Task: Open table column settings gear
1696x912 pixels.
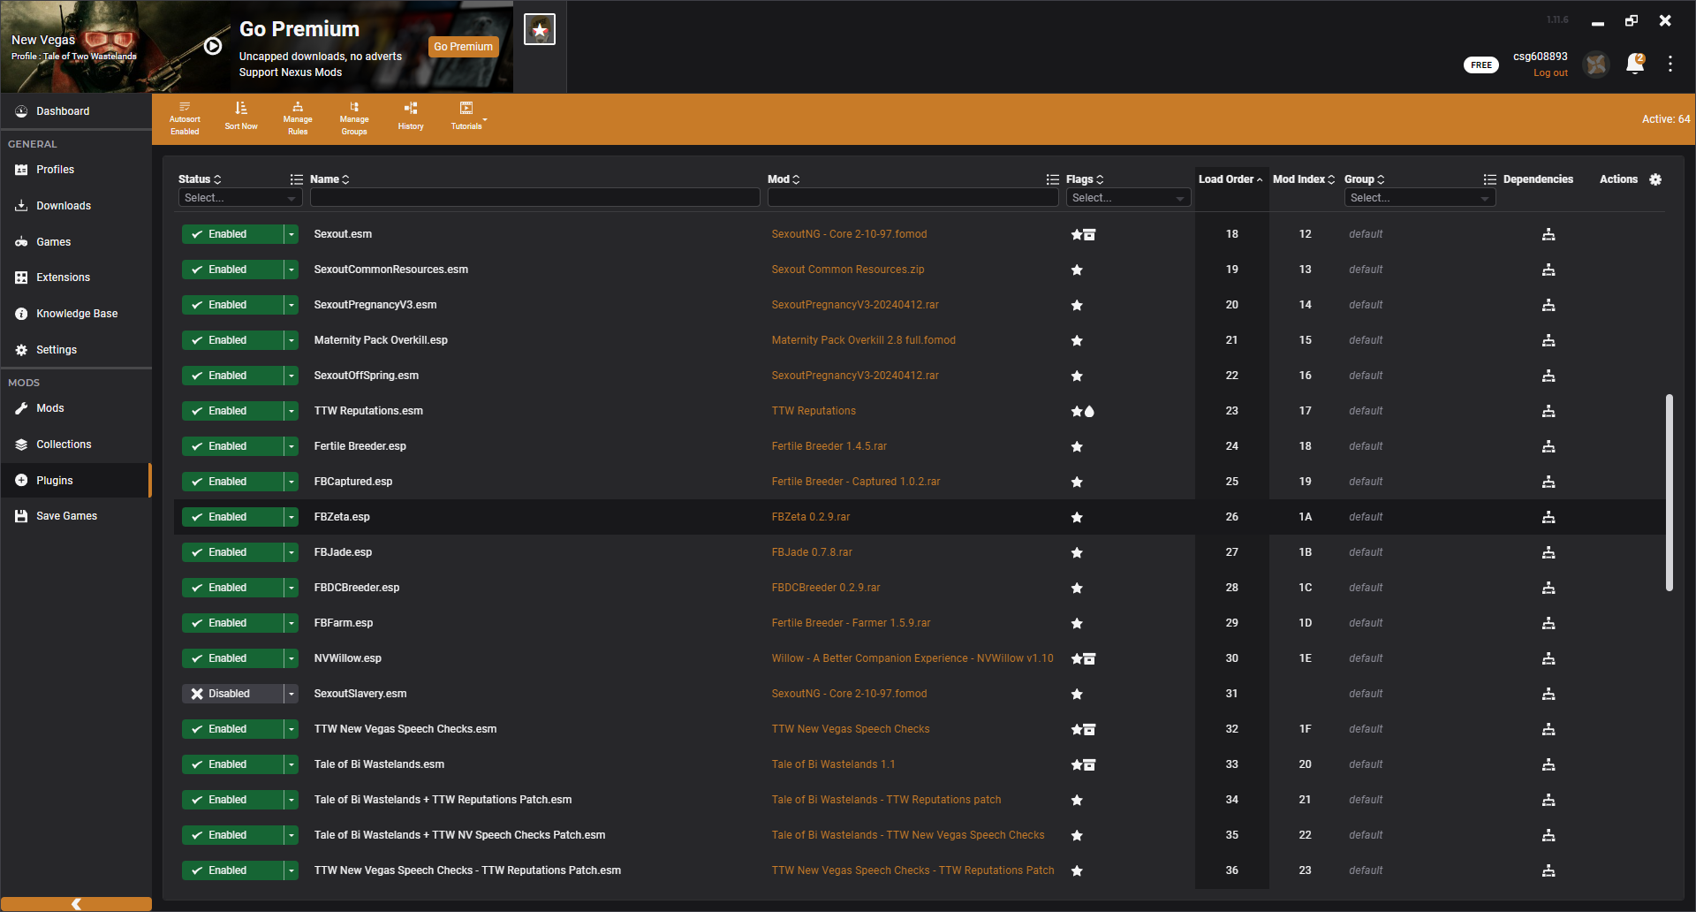Action: 1655,179
